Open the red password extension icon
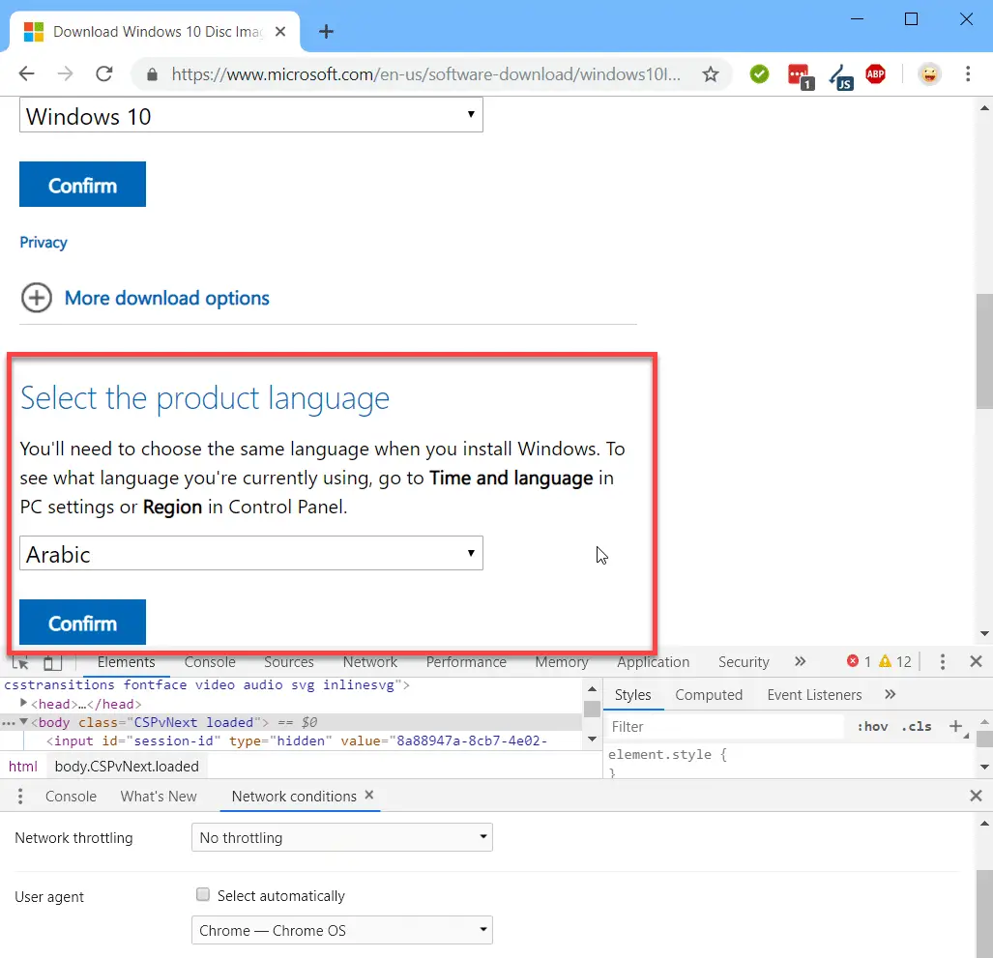The image size is (993, 958). [x=800, y=76]
